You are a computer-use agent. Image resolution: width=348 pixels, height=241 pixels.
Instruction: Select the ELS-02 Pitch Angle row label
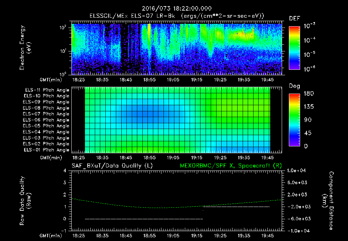click(x=46, y=144)
